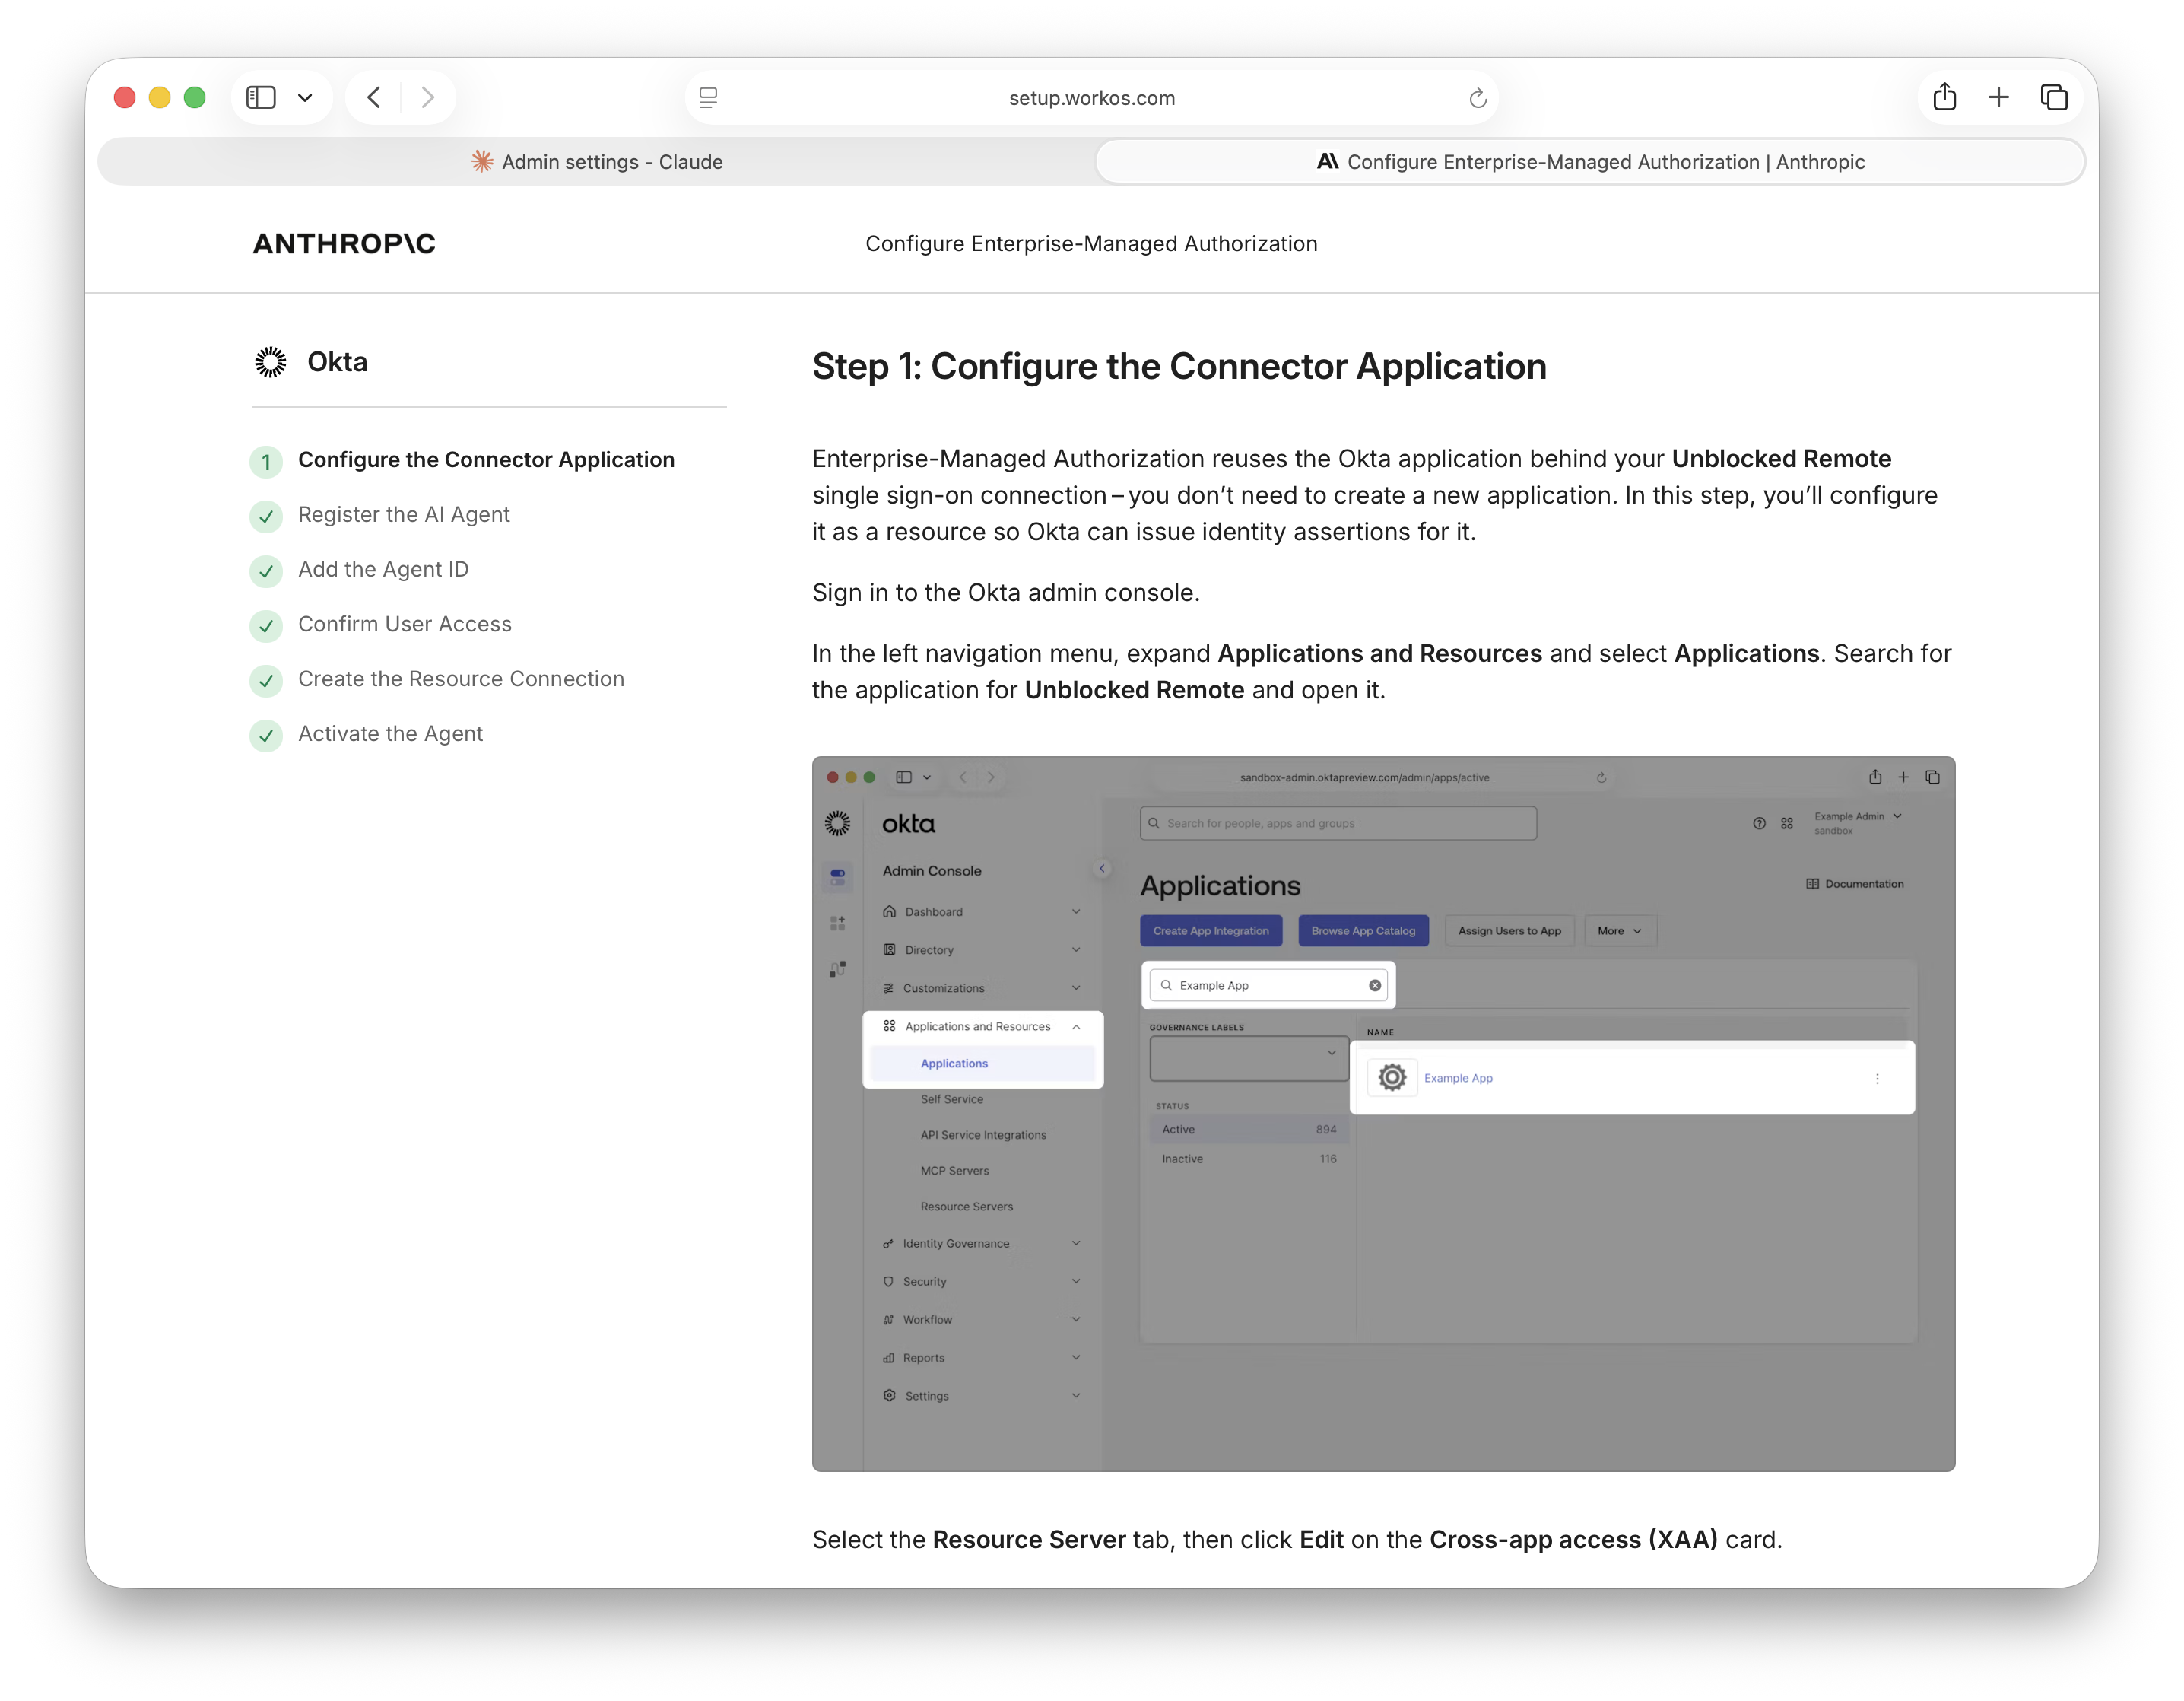Click Browse App Catalog in Okta screenshot
The width and height of the screenshot is (2184, 1701).
pyautogui.click(x=1363, y=930)
